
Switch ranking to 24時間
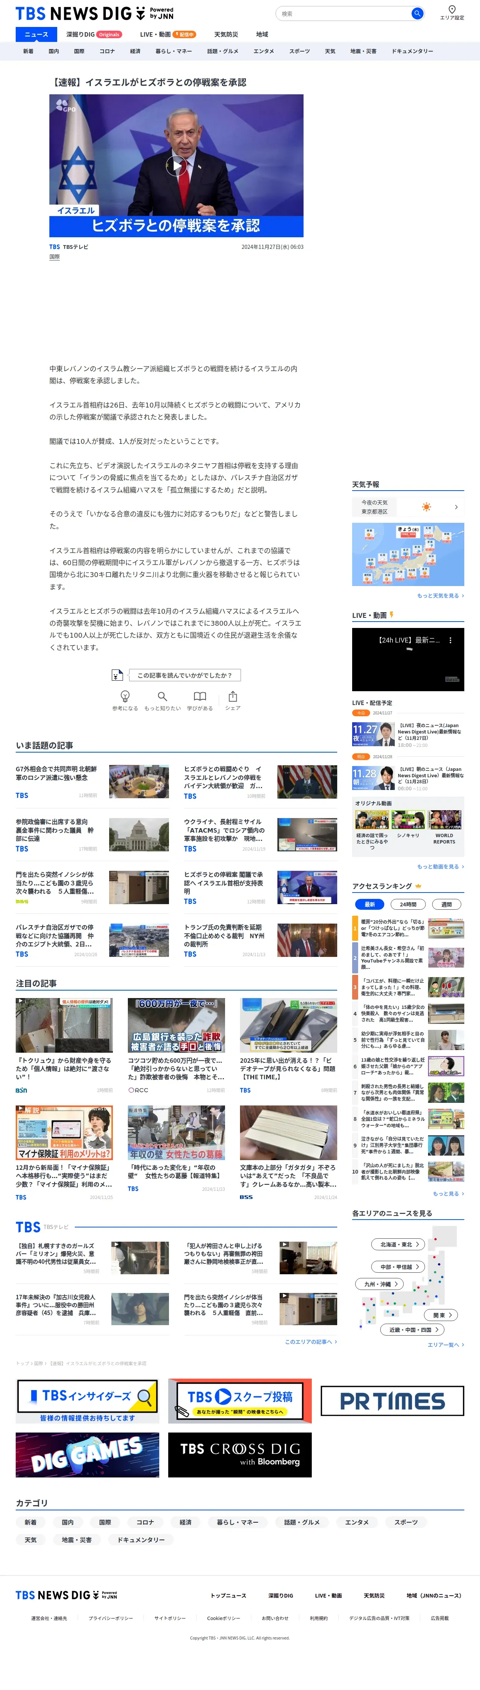pos(408,904)
